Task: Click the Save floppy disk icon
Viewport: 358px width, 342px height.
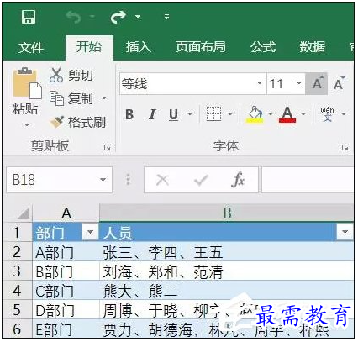Action: pos(29,17)
